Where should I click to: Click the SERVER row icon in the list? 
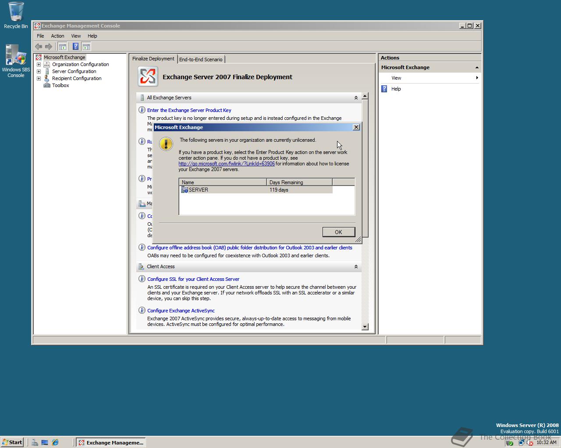185,189
